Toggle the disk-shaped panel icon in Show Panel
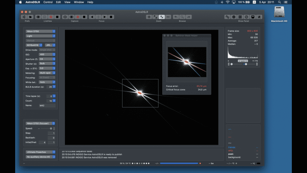Screen dimensions: 307x173 point(253,17)
